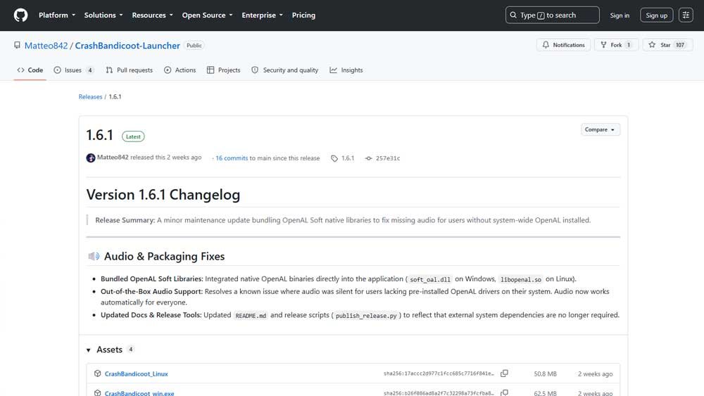
Task: Expand the Open Source menu
Action: pyautogui.click(x=207, y=15)
